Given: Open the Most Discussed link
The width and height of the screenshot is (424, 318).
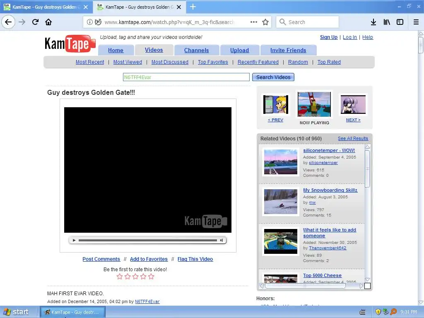Looking at the screenshot, I should click(x=170, y=62).
